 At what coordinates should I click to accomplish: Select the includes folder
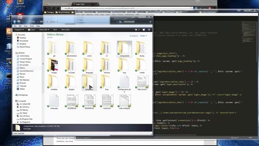(71, 66)
